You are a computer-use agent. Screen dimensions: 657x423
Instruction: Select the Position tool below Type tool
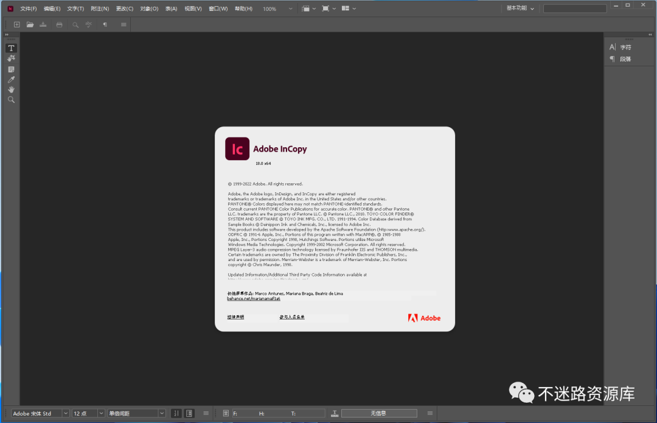pos(12,58)
